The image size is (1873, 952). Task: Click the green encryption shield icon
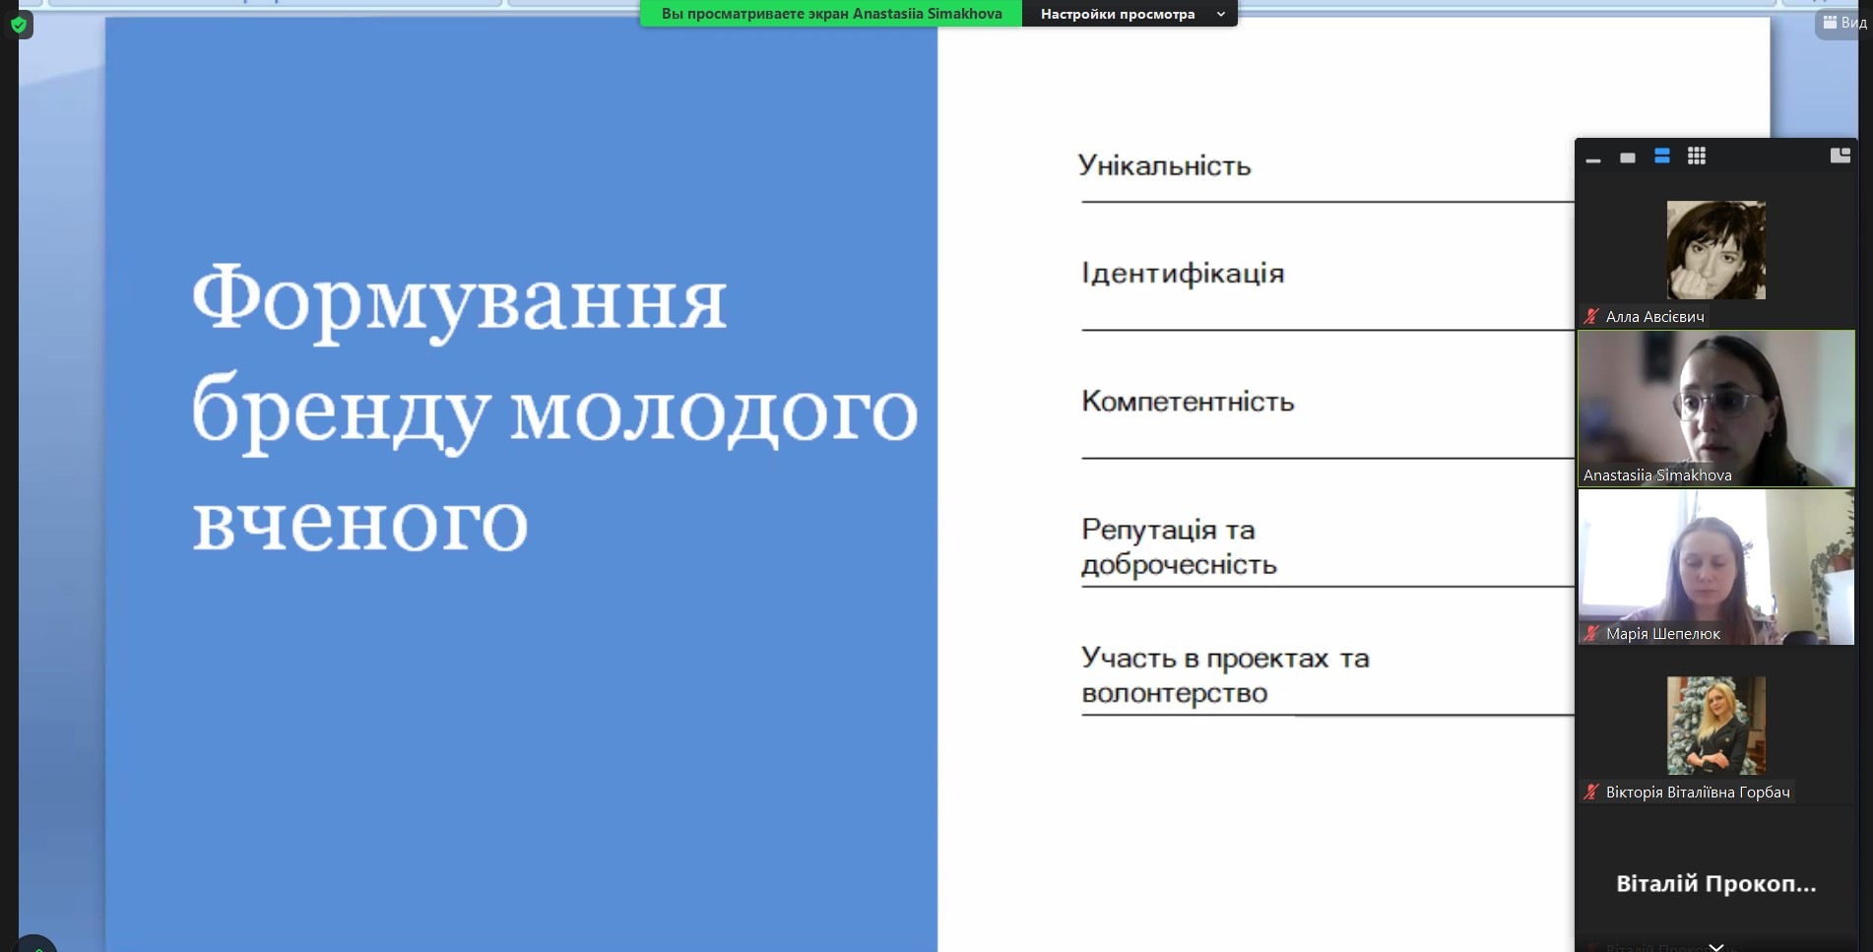tap(19, 25)
